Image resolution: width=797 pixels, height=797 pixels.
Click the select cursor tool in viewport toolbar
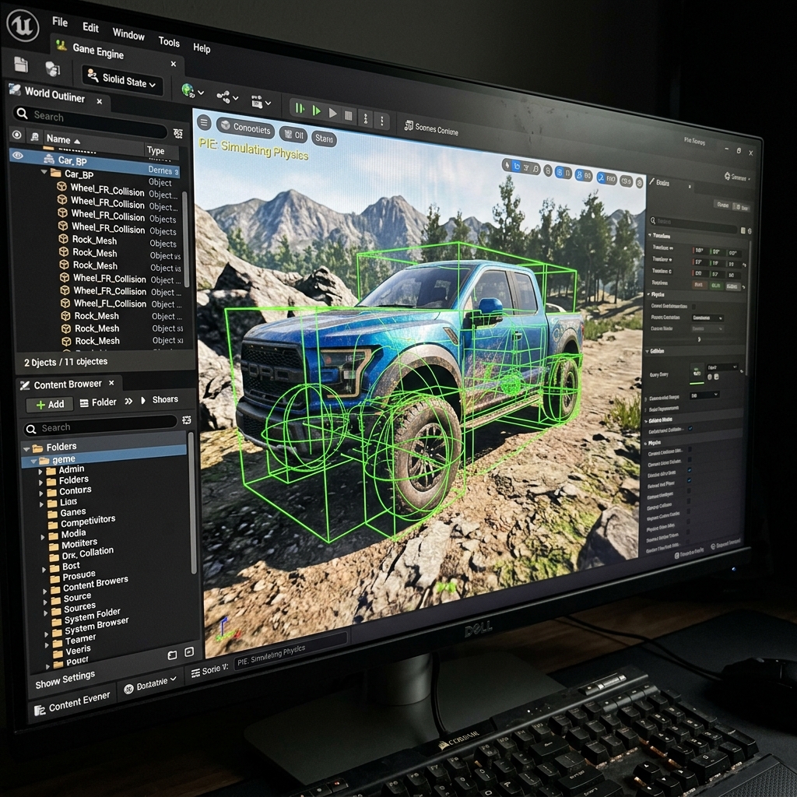coord(507,165)
